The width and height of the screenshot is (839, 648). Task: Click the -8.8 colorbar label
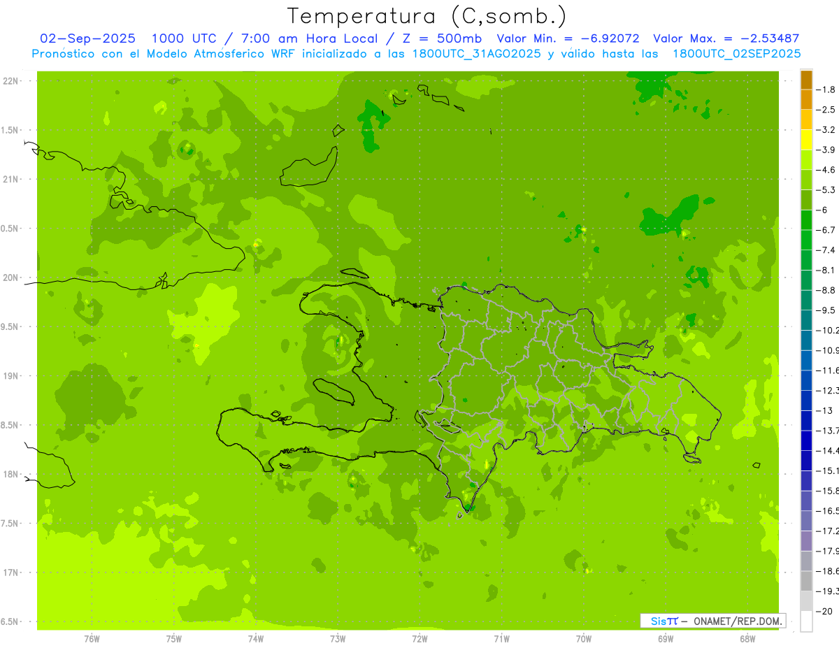pyautogui.click(x=826, y=290)
